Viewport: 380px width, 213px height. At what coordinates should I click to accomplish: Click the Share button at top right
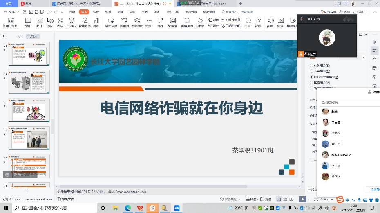tap(358, 12)
